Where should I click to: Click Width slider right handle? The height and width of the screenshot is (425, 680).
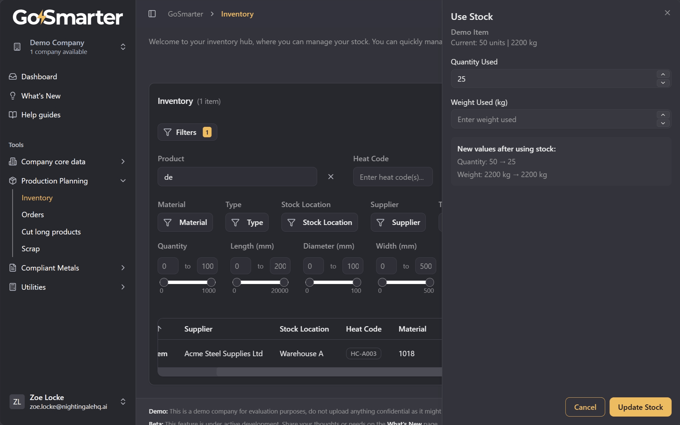coord(430,282)
